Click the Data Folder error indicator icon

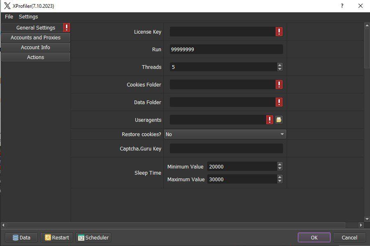(279, 102)
